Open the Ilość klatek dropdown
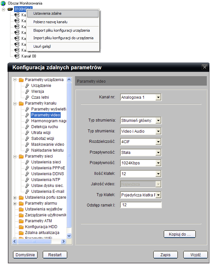This screenshot has width=214, height=267. 158,174
